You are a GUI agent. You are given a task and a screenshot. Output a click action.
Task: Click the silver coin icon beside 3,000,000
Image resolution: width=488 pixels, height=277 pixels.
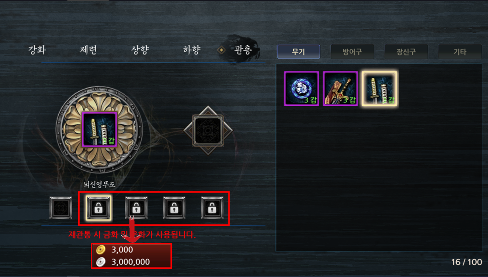click(101, 262)
